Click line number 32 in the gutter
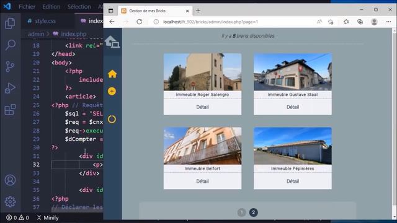The width and height of the screenshot is (397, 223). click(36, 165)
